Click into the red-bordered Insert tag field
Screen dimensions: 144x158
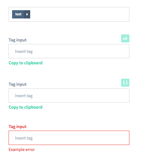click(x=69, y=138)
